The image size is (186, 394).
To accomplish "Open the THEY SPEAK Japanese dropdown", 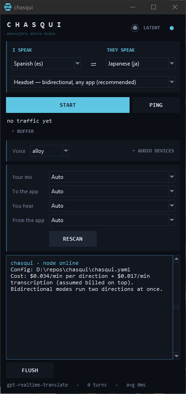I will (141, 64).
